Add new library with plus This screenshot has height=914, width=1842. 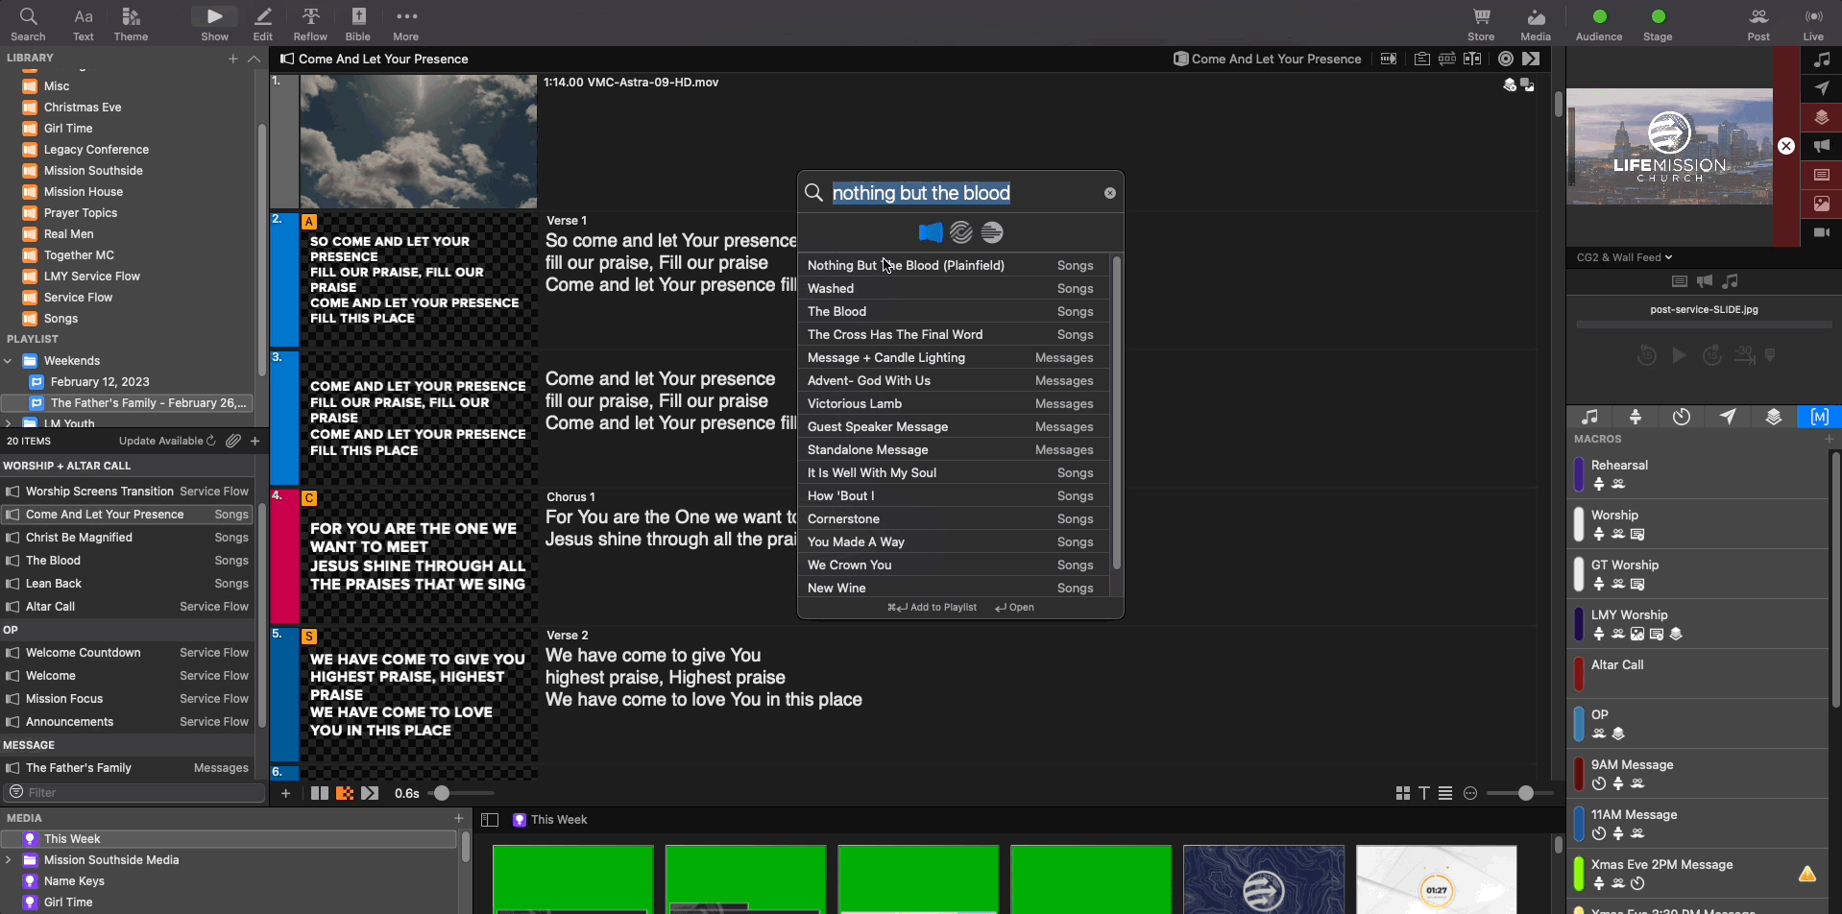pos(232,59)
